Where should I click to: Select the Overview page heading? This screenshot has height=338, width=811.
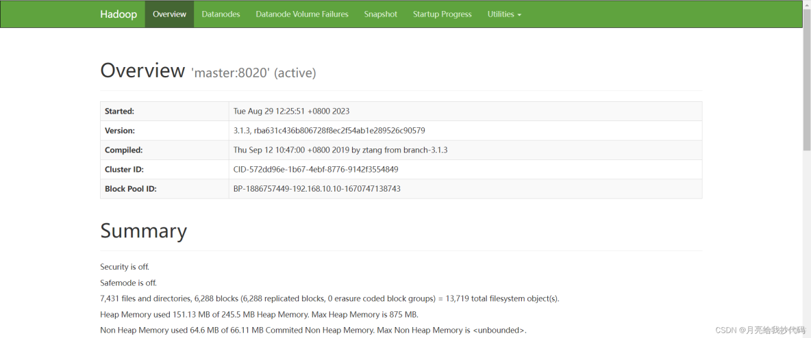(142, 70)
